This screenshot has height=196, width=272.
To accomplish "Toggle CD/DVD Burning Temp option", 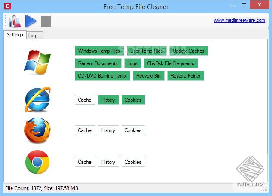I will (x=102, y=76).
